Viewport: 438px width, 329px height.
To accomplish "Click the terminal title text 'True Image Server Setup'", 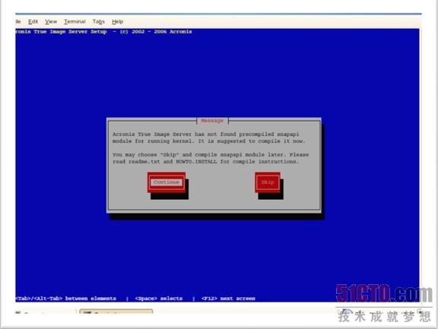I will click(70, 32).
